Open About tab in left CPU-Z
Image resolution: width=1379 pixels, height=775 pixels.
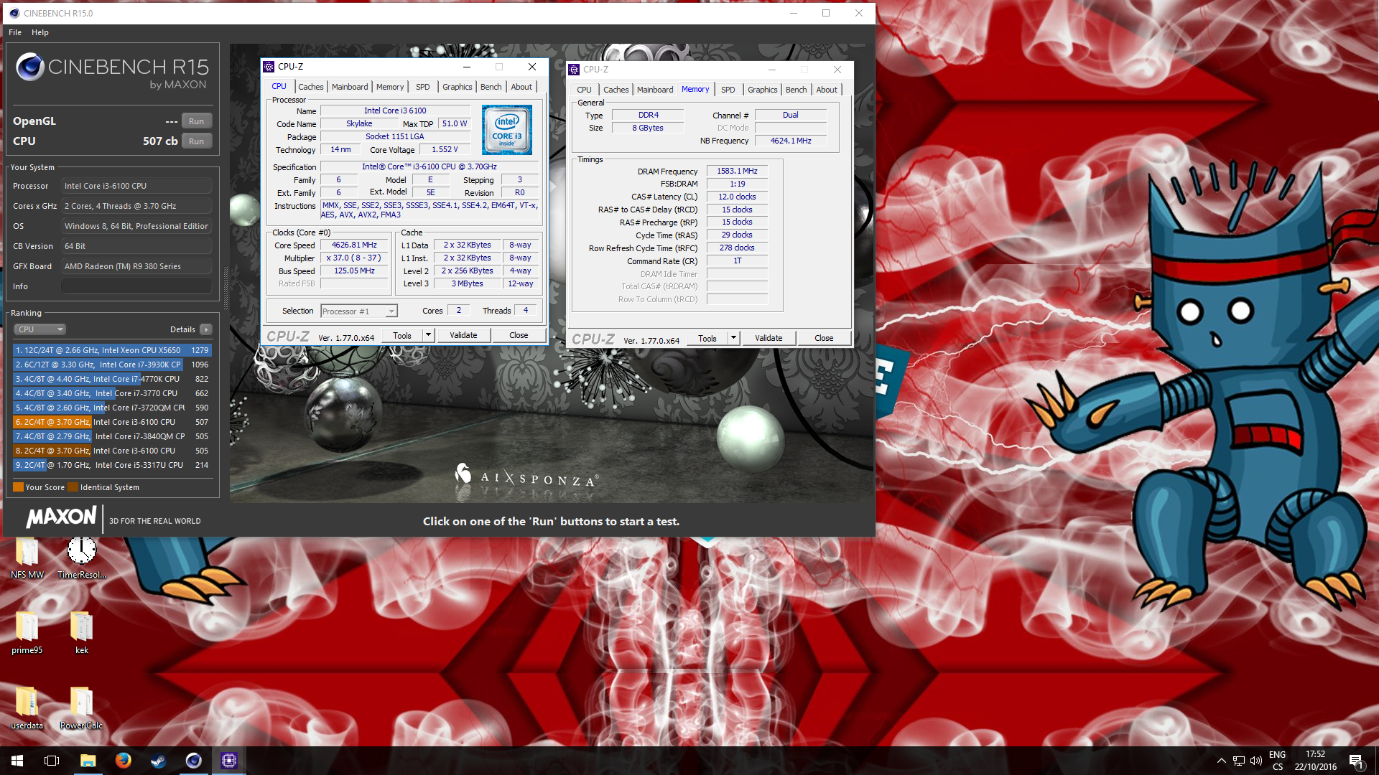click(x=521, y=87)
